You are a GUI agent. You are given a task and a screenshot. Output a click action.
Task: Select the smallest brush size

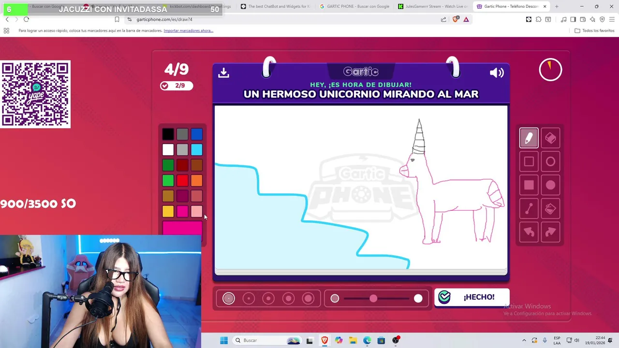[x=229, y=299]
